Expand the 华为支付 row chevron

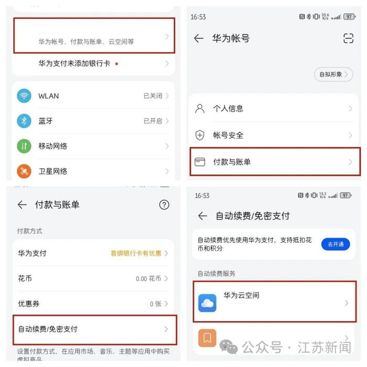click(166, 253)
